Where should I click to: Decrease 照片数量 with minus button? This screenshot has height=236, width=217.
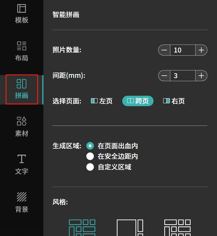[164, 50]
